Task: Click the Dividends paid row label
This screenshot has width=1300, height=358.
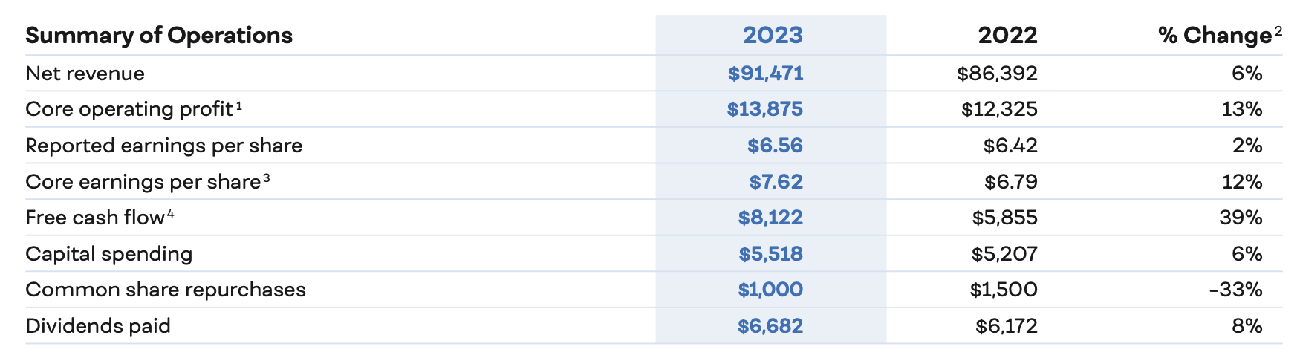Action: pos(98,326)
